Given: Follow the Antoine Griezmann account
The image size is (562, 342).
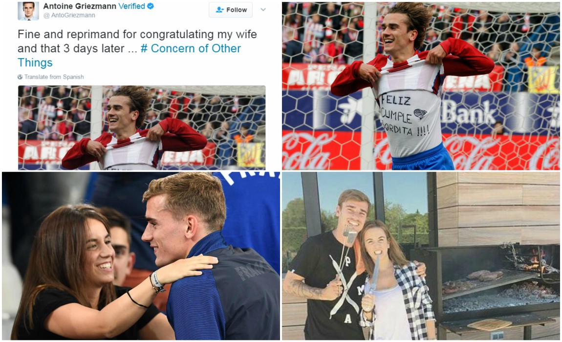Looking at the screenshot, I should [x=231, y=10].
